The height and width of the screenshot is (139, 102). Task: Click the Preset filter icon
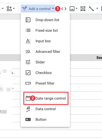click(x=28, y=83)
